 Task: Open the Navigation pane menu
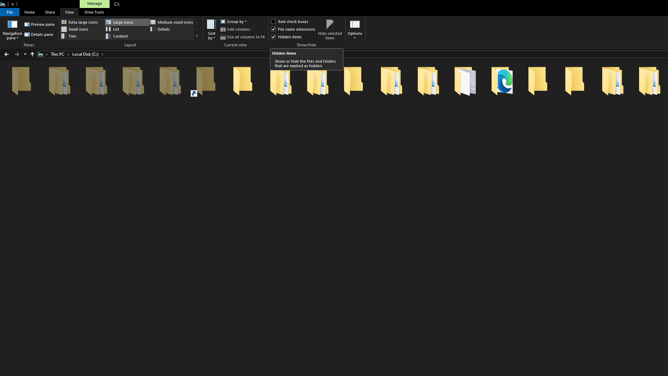12,30
